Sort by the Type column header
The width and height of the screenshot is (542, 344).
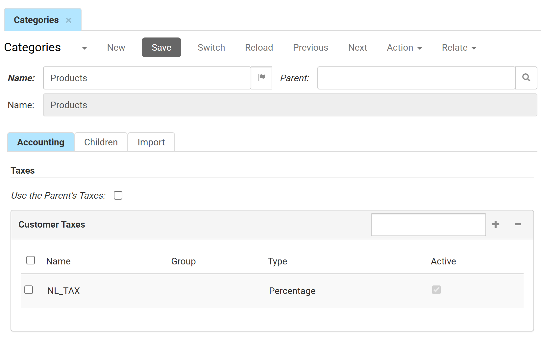tap(277, 261)
